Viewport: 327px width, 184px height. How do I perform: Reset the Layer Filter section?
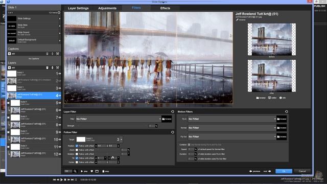pos(173,111)
